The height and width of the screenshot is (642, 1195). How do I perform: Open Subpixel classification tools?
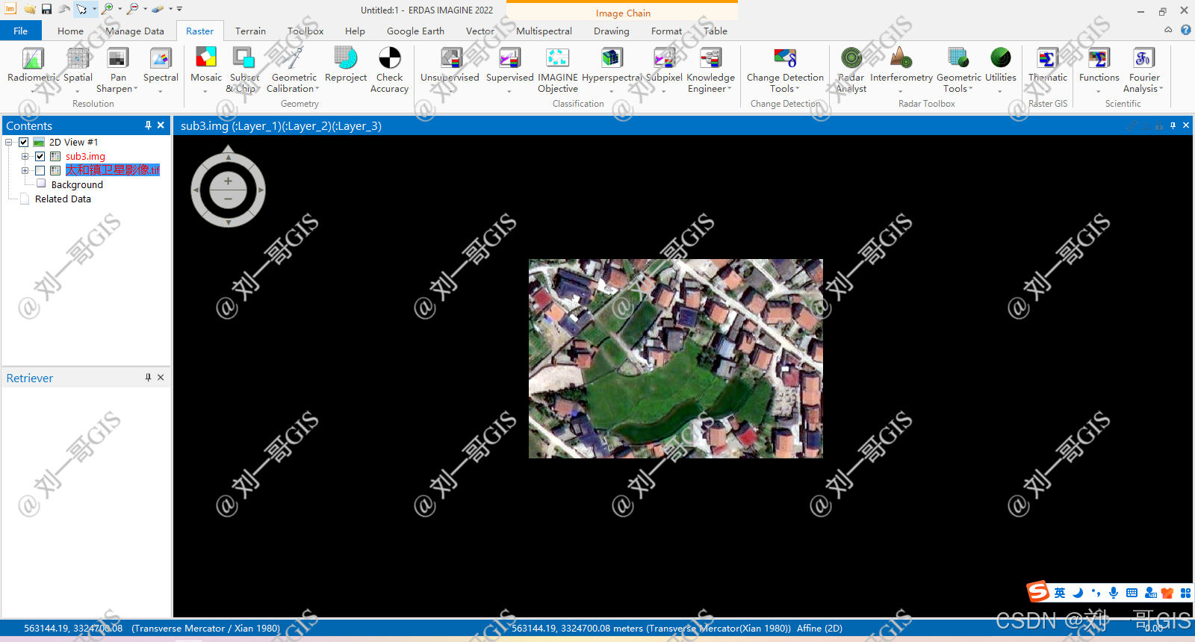point(664,69)
